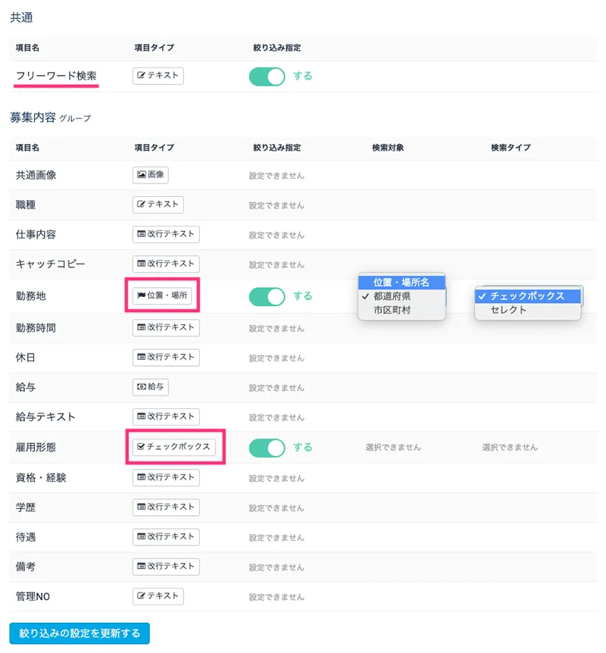Choose 市区町村 from the dropdown list

(392, 310)
